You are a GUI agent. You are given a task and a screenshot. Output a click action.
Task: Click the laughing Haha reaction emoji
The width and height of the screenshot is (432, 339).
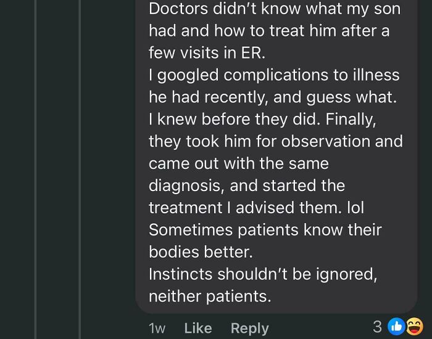415,327
